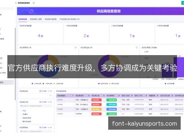184x133 pixels.
Task: Click the blue 三级供应商 tag in row GYS003
Action: tap(112, 109)
